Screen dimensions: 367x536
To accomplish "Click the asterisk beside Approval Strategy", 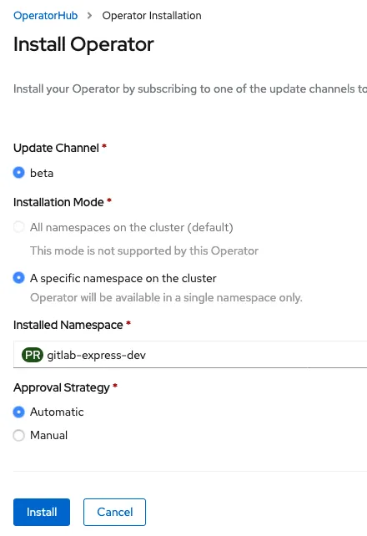I will coord(115,386).
